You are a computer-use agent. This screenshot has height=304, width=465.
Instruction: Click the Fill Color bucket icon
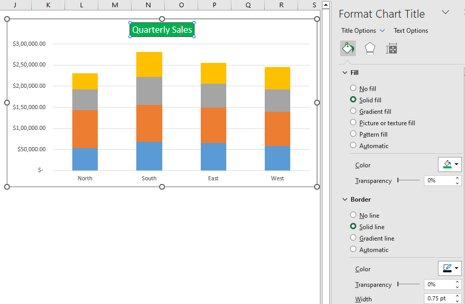pyautogui.click(x=446, y=164)
